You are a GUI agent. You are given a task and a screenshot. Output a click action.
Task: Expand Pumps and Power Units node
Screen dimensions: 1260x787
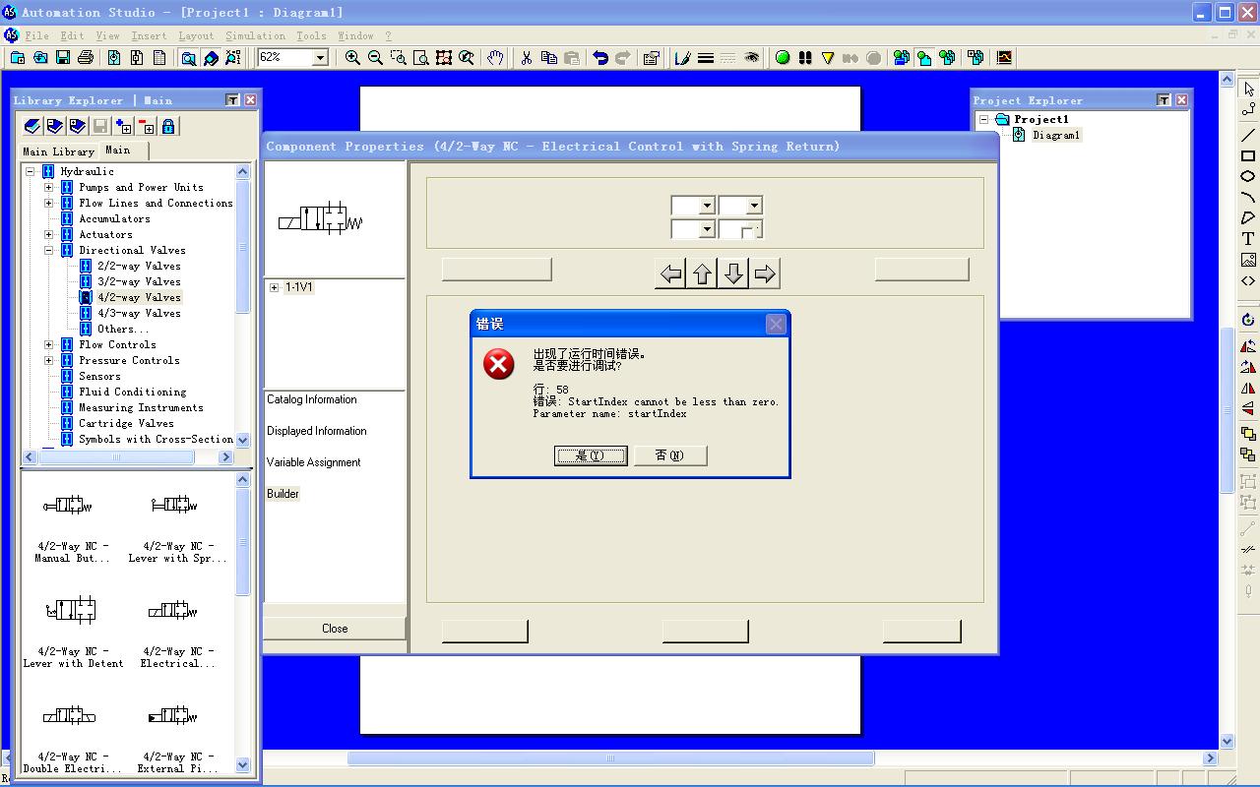point(48,187)
